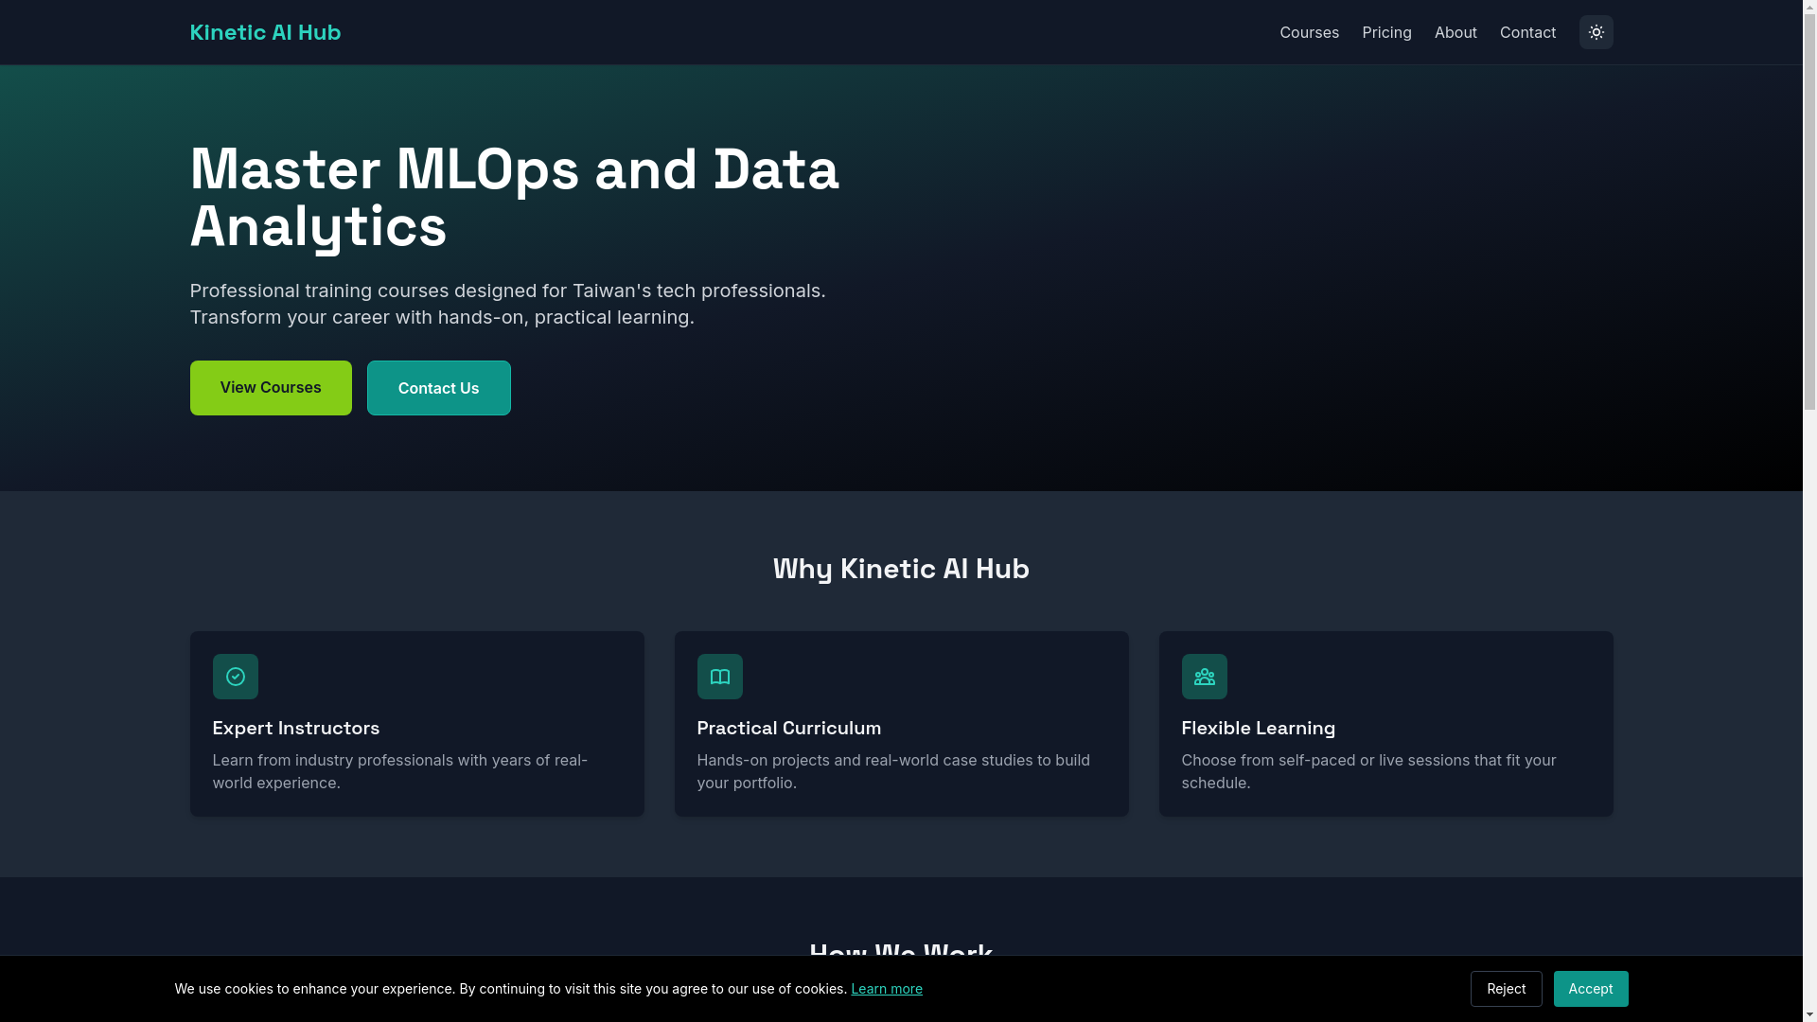Screen dimensions: 1817x1022
Task: Click the people group icon in Flexible Learning card
Action: tap(1204, 677)
